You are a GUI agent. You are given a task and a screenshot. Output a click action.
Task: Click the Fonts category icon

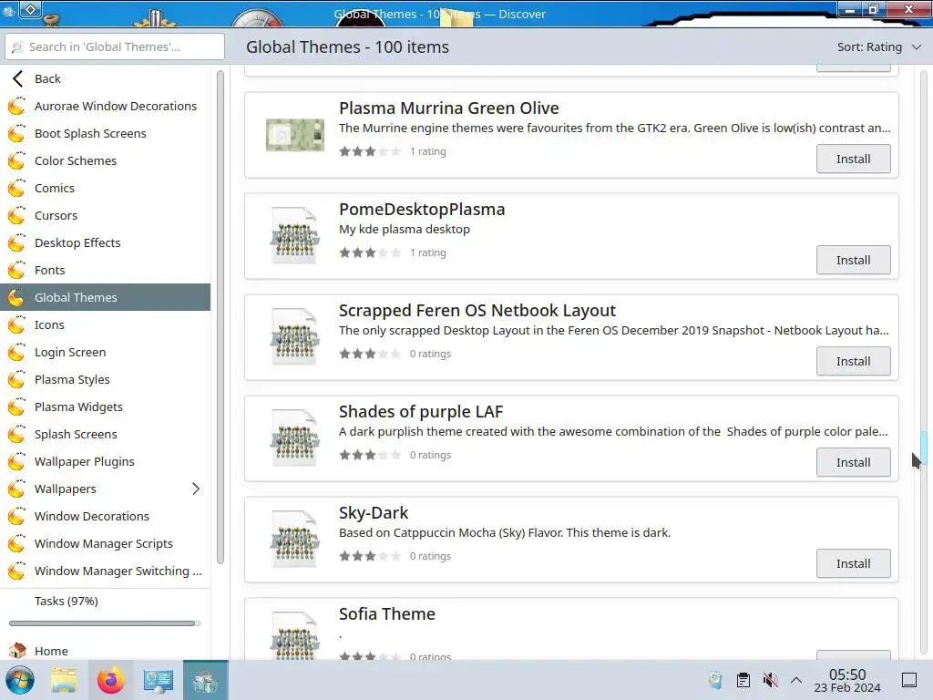click(16, 270)
